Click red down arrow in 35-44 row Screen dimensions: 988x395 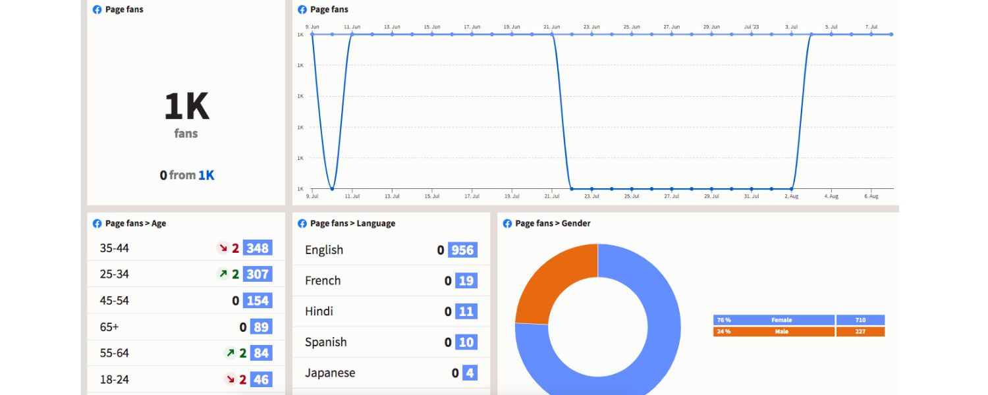(223, 248)
